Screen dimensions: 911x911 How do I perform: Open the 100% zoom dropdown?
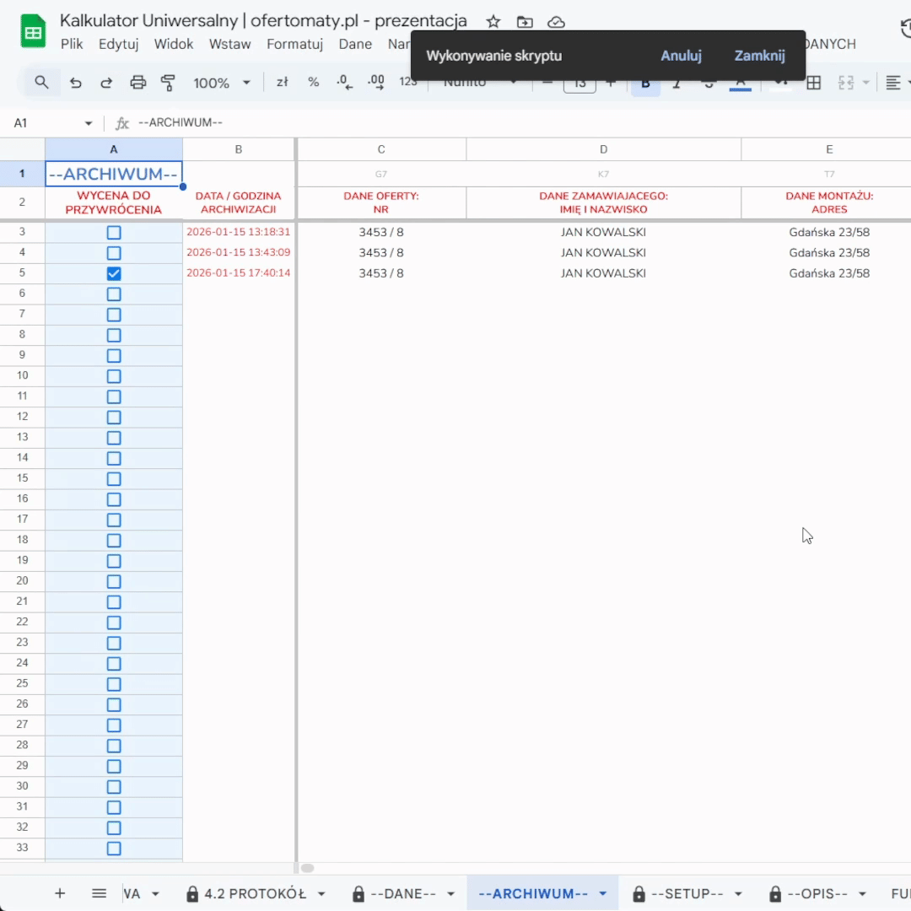tap(222, 83)
